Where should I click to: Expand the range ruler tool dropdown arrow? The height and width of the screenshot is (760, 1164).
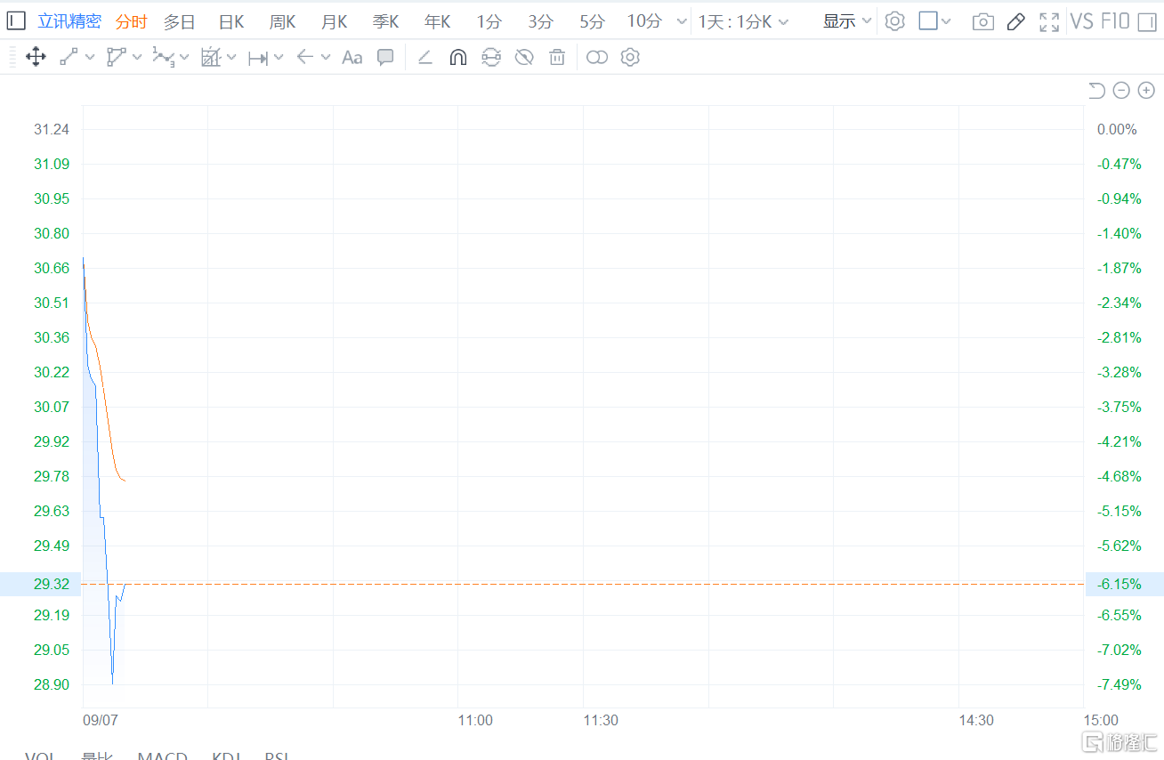(279, 58)
